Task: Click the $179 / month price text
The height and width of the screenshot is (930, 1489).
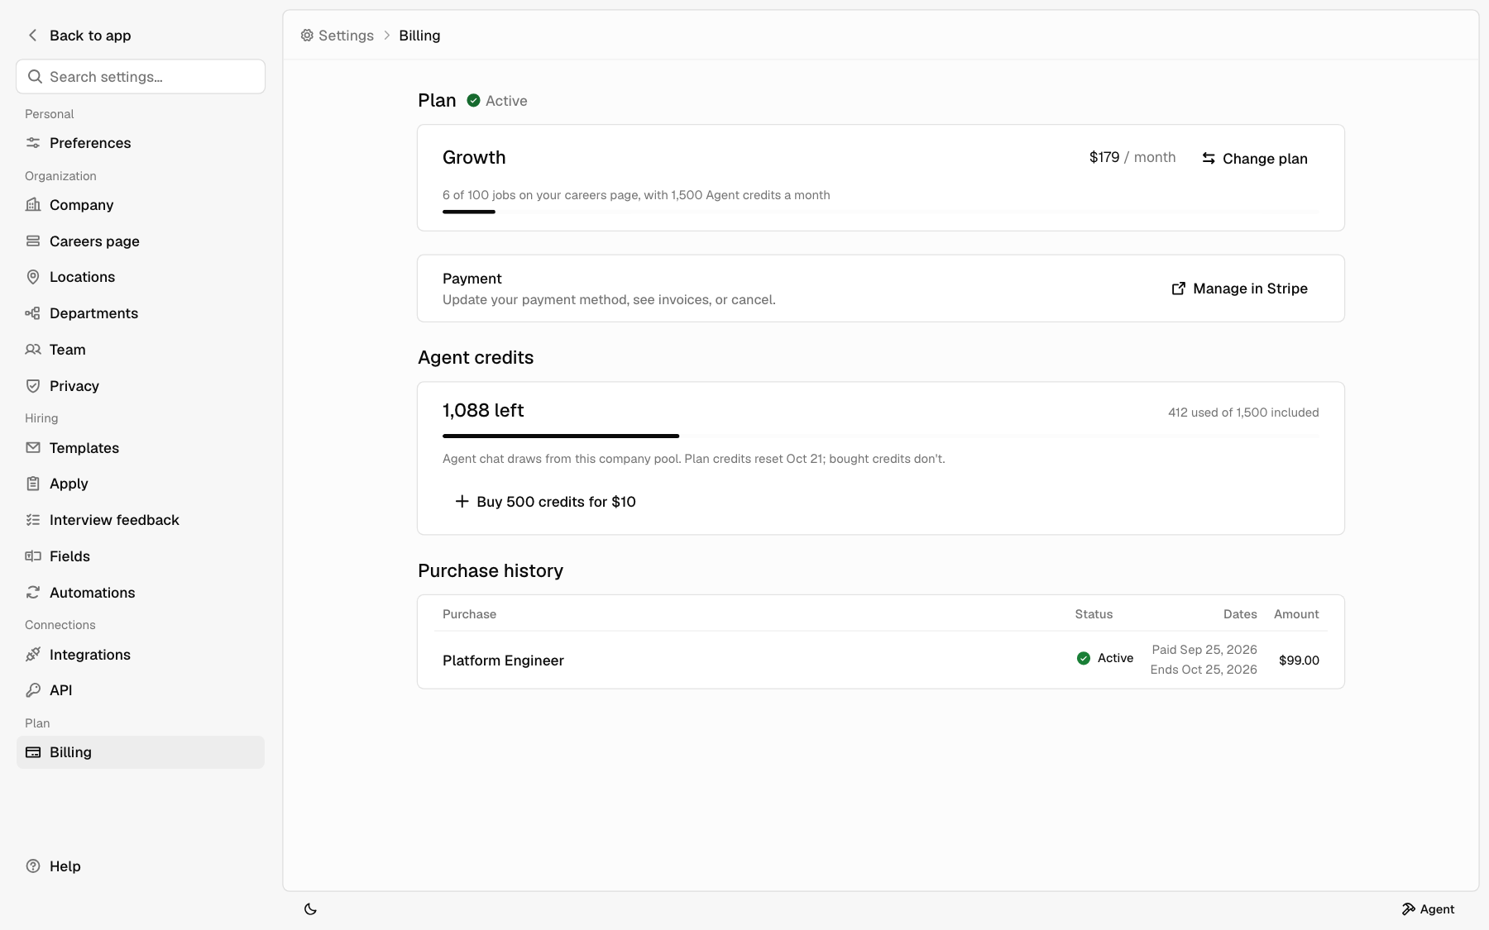Action: 1132,157
